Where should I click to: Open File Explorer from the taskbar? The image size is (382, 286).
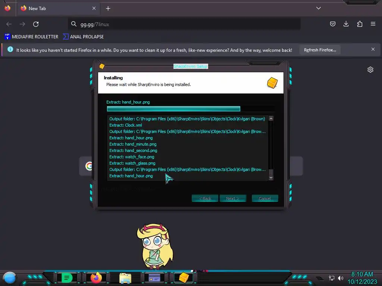tap(125, 278)
